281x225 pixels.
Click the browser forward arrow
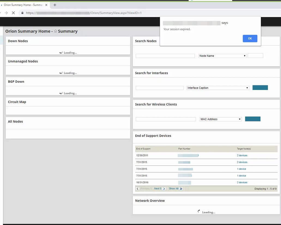6,13
